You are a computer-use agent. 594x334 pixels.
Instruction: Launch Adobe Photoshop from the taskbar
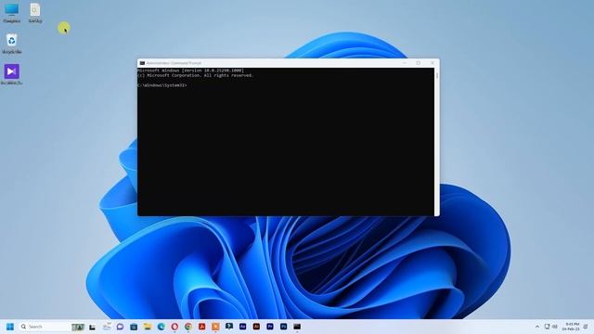[x=284, y=327]
